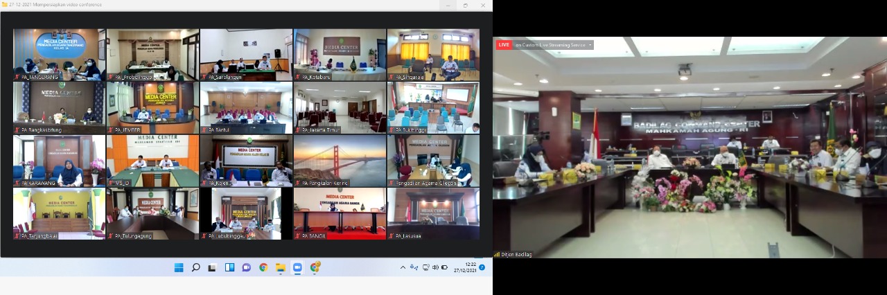The height and width of the screenshot is (295, 887).
Task: Click the muted mic icon on PA_JEMBER
Action: 110,129
